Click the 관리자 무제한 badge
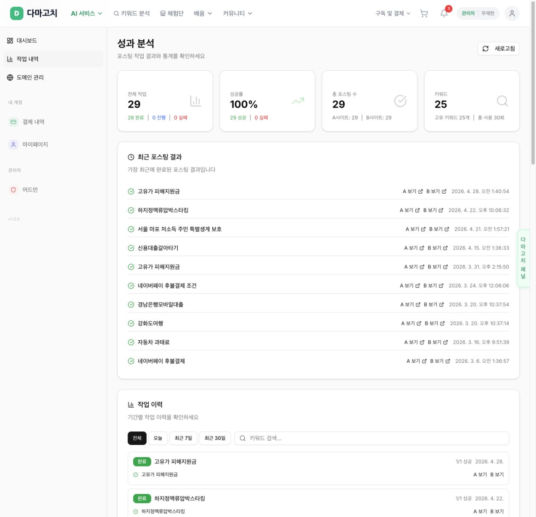The height and width of the screenshot is (517, 536). pyautogui.click(x=478, y=14)
